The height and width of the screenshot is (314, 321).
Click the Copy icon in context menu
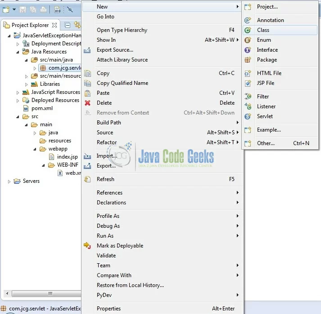(87, 73)
